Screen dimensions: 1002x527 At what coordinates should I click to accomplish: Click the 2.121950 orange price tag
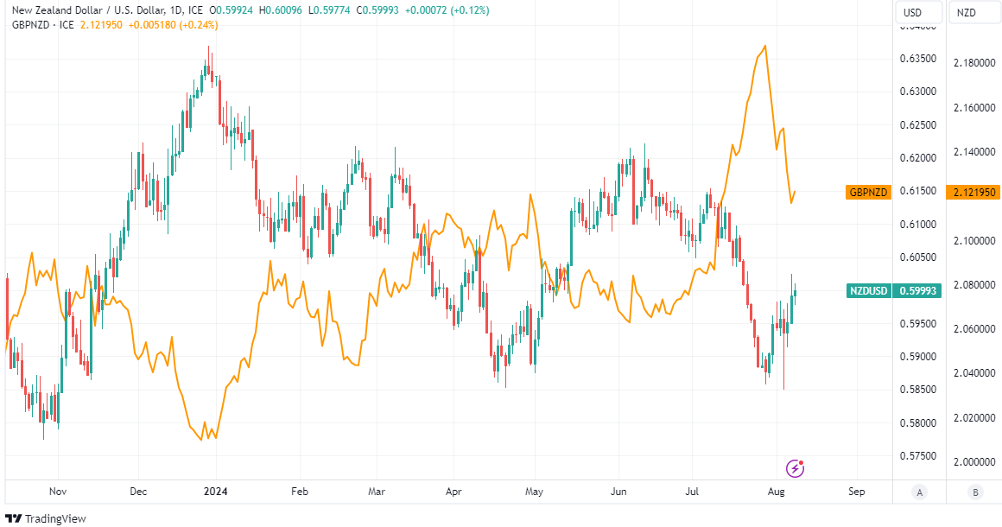click(x=973, y=192)
